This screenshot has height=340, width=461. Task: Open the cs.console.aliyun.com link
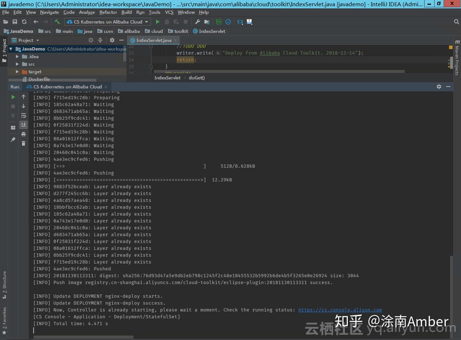coord(340,310)
